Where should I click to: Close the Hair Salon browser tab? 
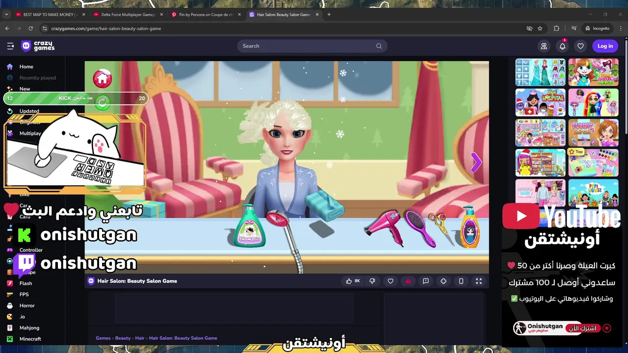(317, 15)
